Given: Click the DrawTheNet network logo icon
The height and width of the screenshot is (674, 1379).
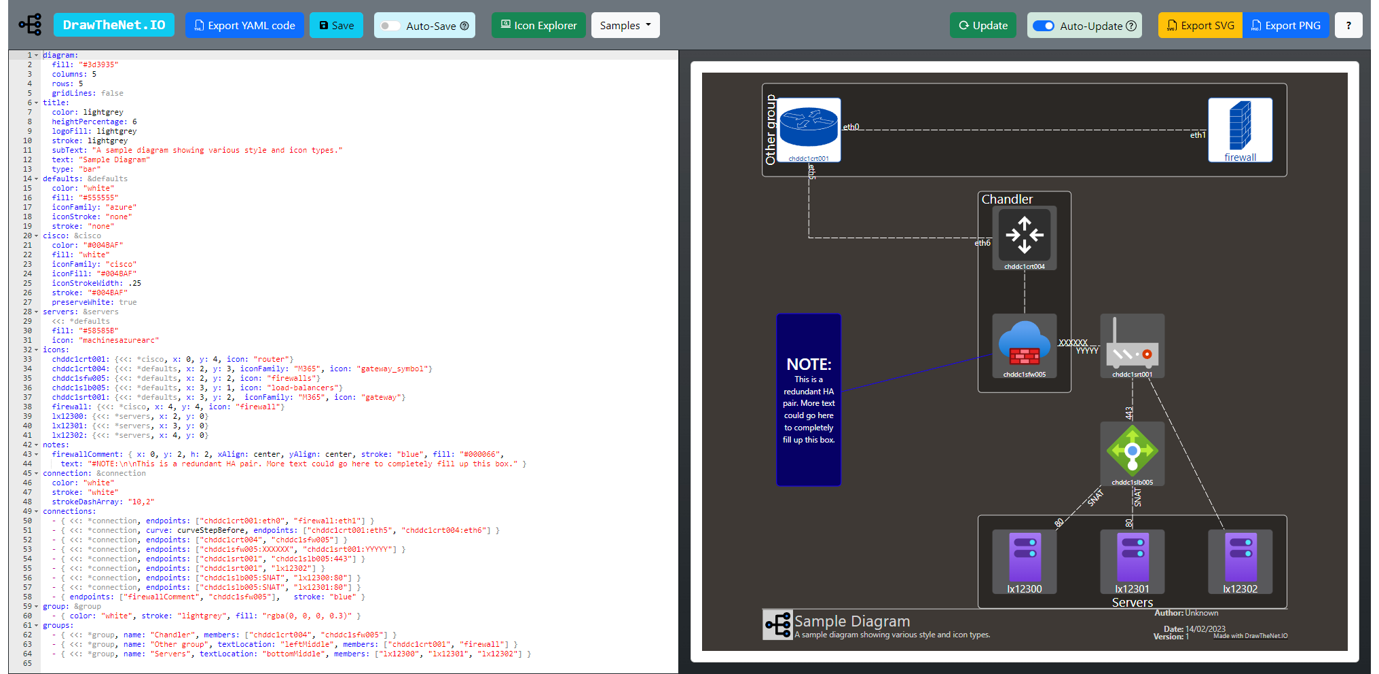Looking at the screenshot, I should [x=31, y=25].
